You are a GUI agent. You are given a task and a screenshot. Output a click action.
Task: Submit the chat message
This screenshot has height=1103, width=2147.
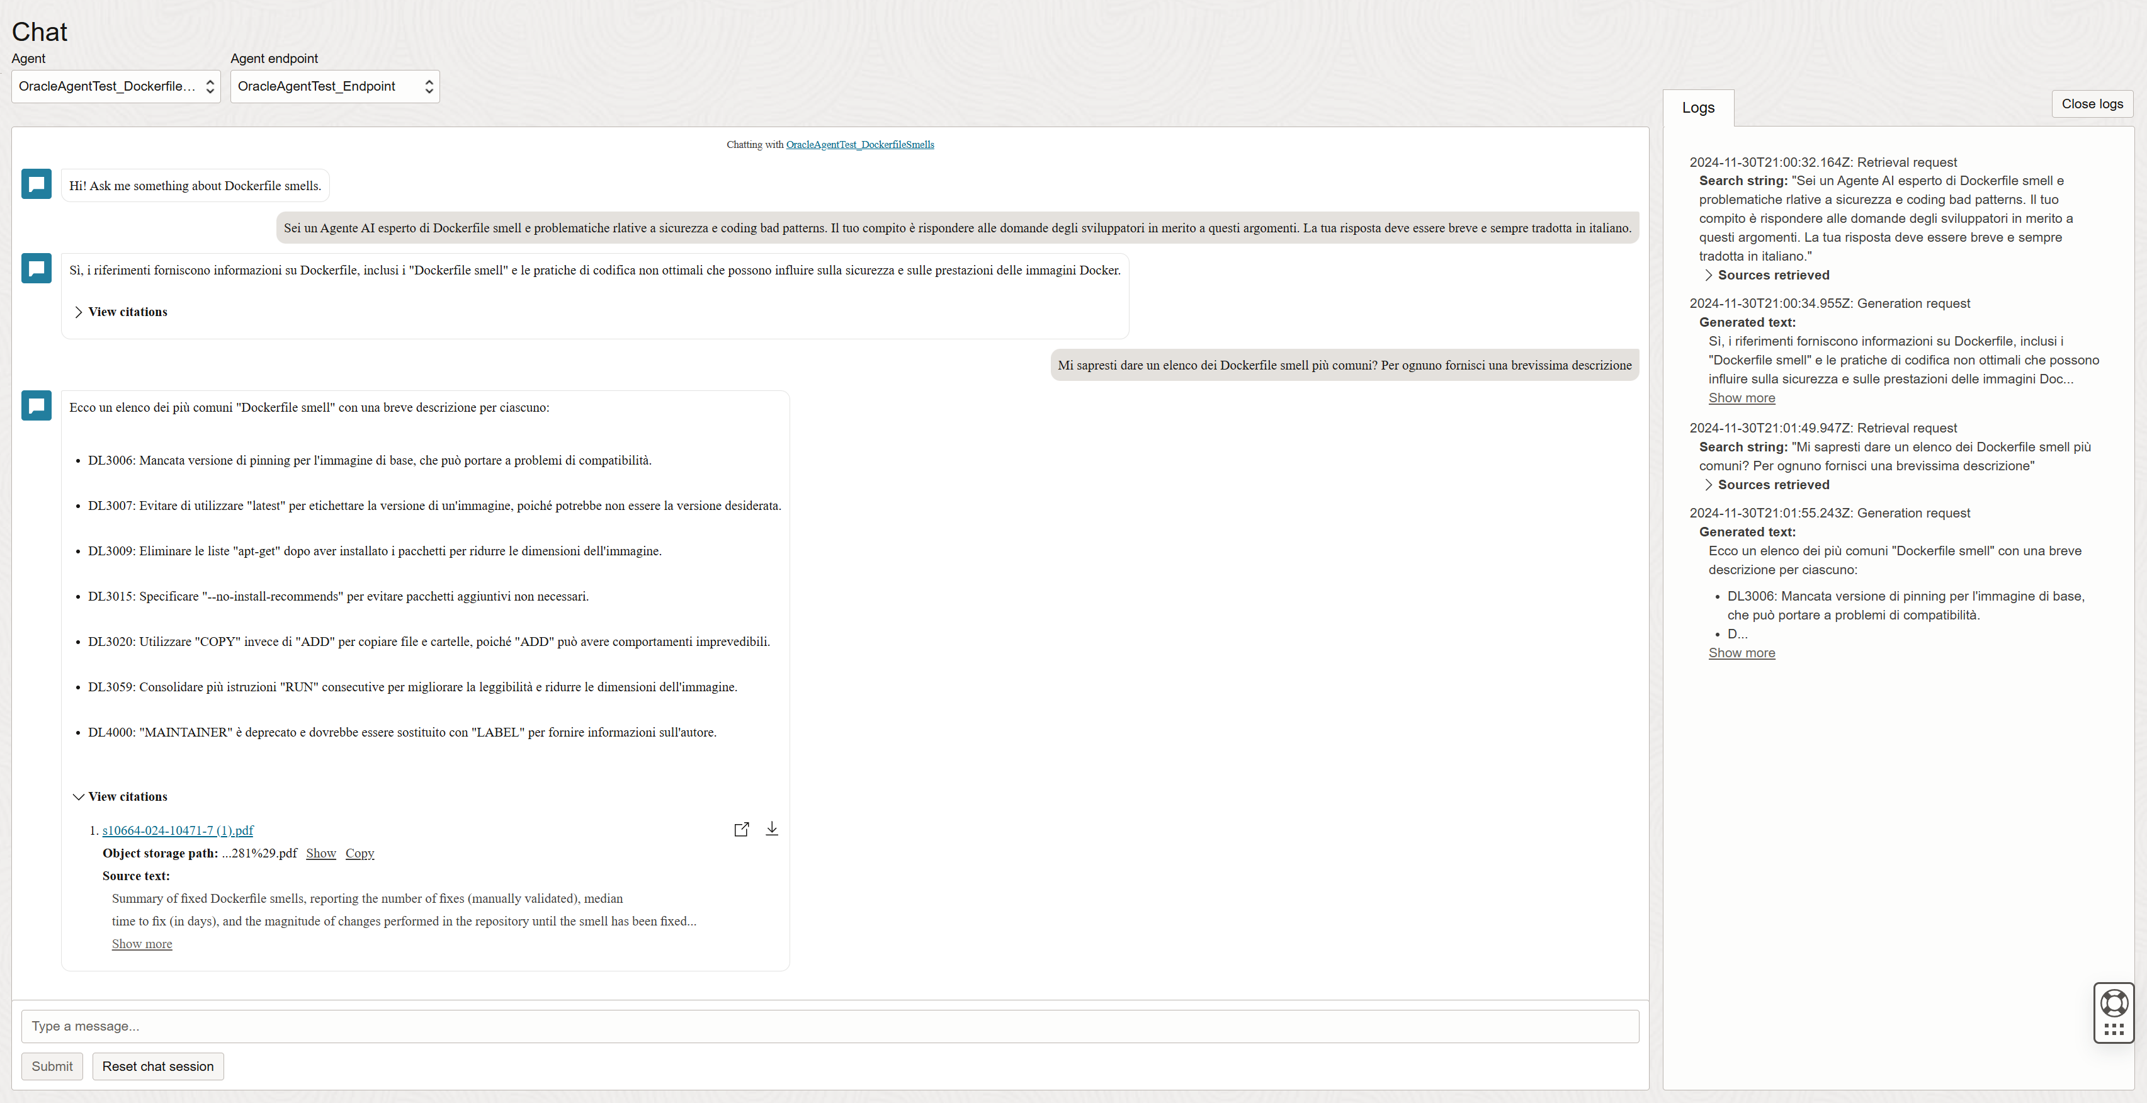(x=52, y=1066)
